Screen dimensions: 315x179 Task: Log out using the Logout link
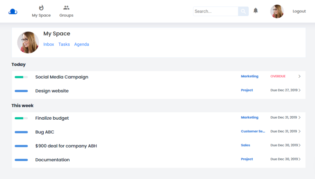pyautogui.click(x=299, y=11)
